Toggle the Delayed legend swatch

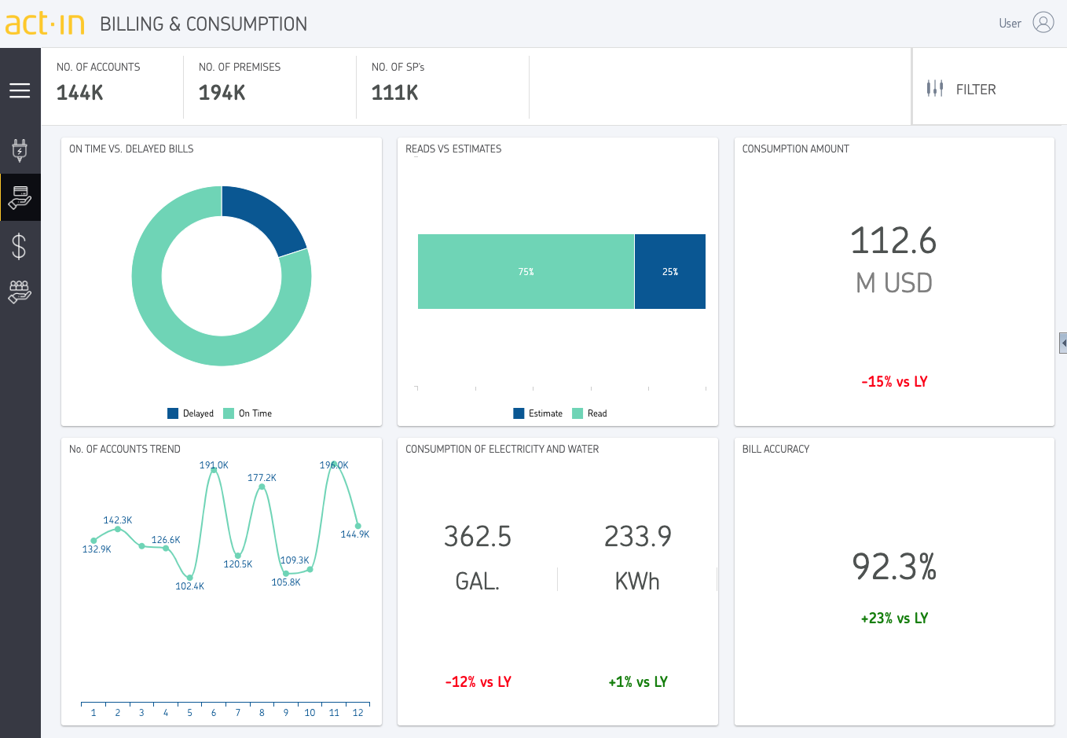173,413
